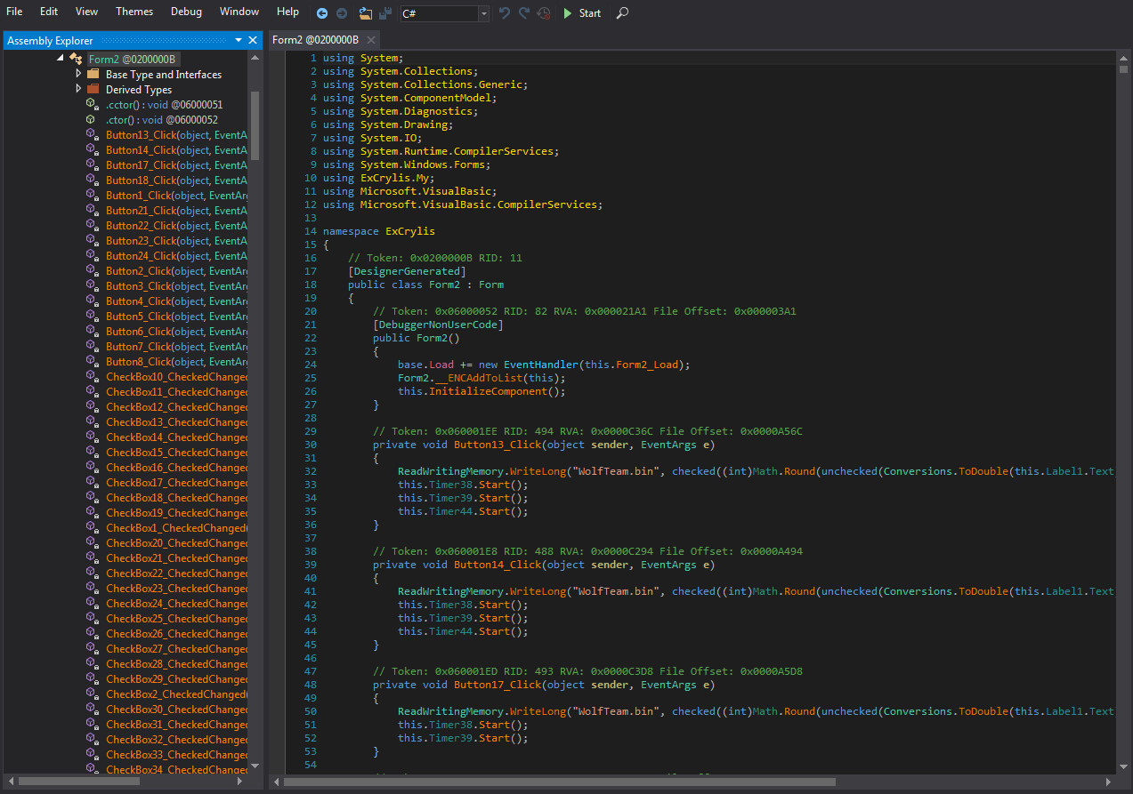The height and width of the screenshot is (794, 1133).
Task: Click the CheckBox30_CheckedChanged method icon
Action: (92, 709)
